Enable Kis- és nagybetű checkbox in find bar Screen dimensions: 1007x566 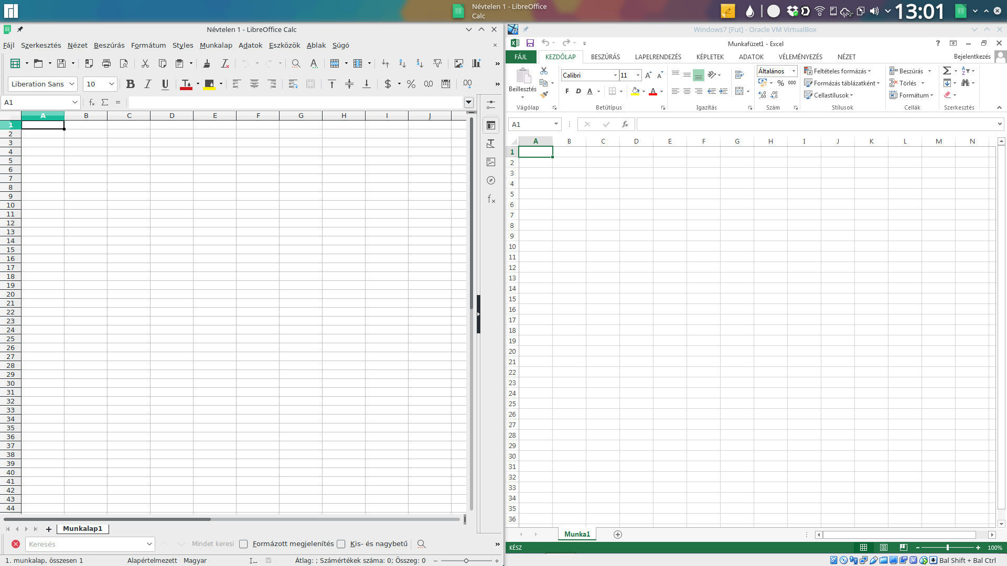coord(341,544)
